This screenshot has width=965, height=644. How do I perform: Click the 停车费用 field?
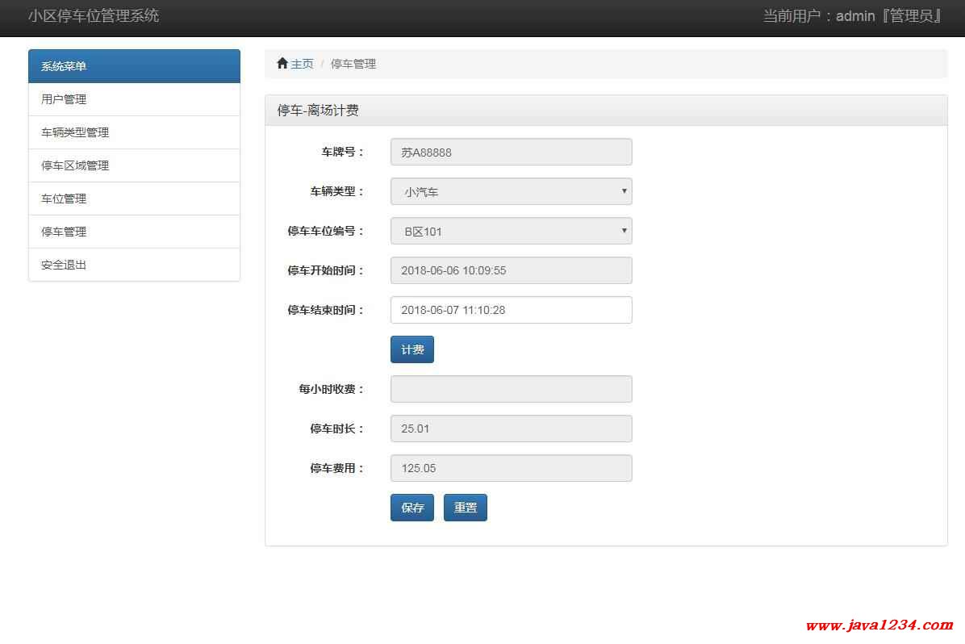(x=511, y=468)
